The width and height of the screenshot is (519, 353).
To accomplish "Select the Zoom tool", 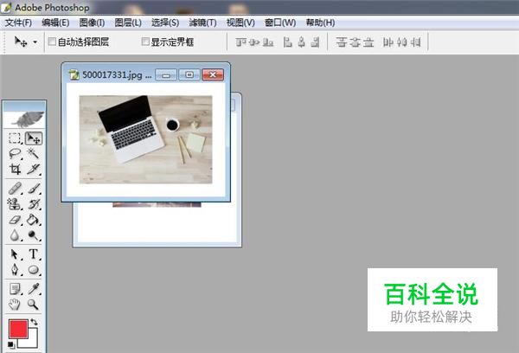I will point(33,305).
